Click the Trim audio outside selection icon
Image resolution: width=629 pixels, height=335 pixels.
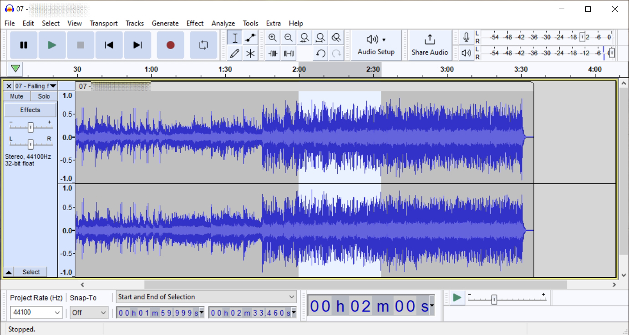pyautogui.click(x=273, y=54)
